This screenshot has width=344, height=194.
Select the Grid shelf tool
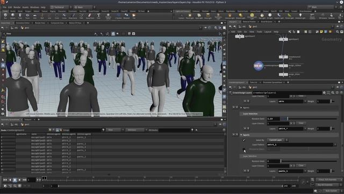click(x=34, y=16)
